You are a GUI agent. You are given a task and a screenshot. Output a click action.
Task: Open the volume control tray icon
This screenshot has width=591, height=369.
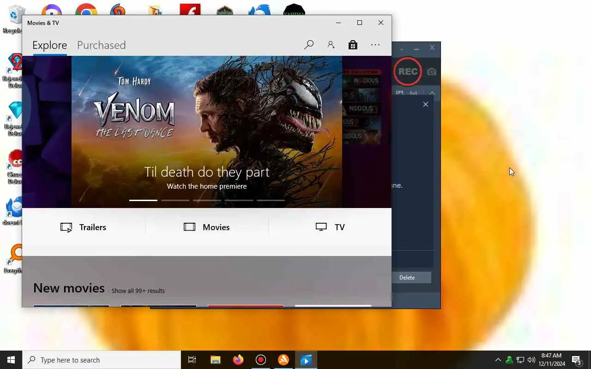point(531,360)
